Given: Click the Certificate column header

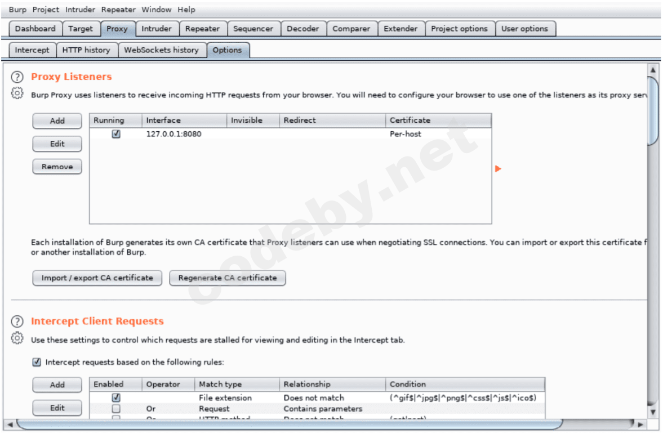Looking at the screenshot, I should (438, 120).
